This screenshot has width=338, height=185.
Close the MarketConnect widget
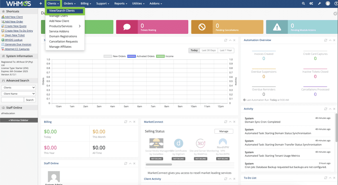click(x=234, y=122)
